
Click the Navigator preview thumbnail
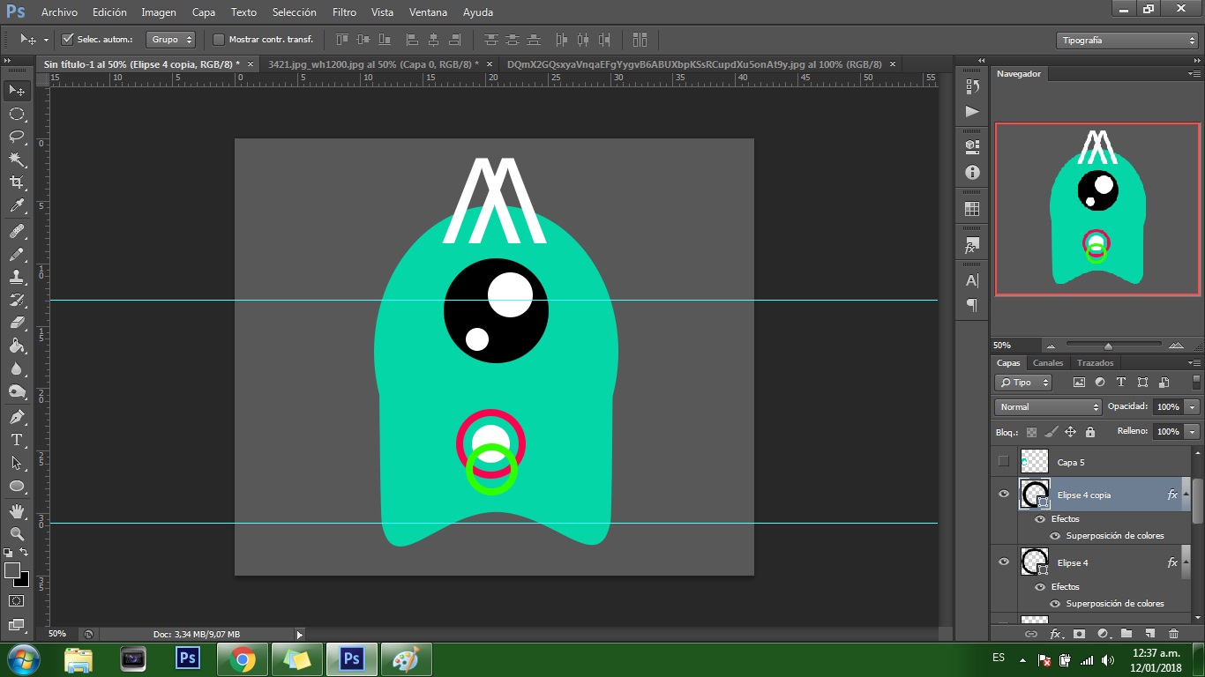[1097, 209]
